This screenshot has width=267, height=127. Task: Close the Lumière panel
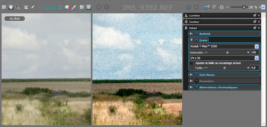click(x=259, y=15)
